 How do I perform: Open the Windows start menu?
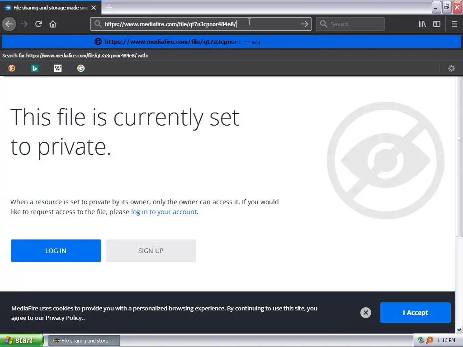[21, 341]
